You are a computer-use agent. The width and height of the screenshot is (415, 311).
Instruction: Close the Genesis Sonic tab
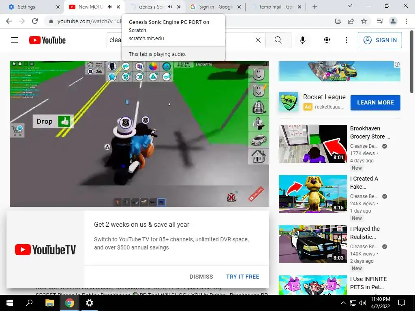(179, 7)
